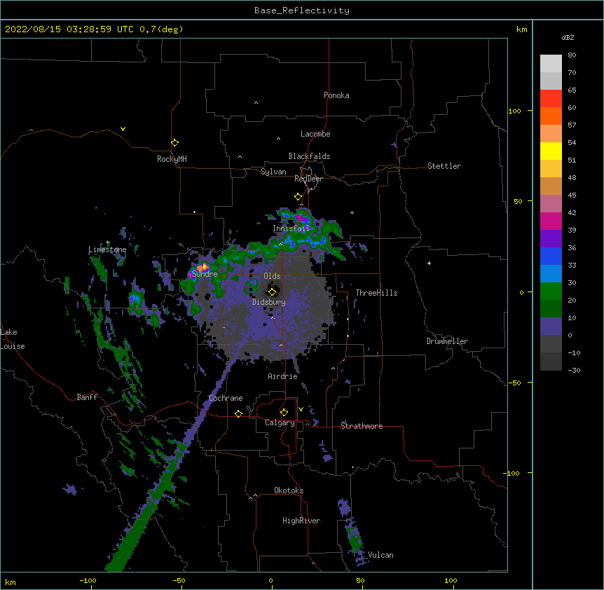Click the HighRiver label
The width and height of the screenshot is (604, 590).
(301, 521)
